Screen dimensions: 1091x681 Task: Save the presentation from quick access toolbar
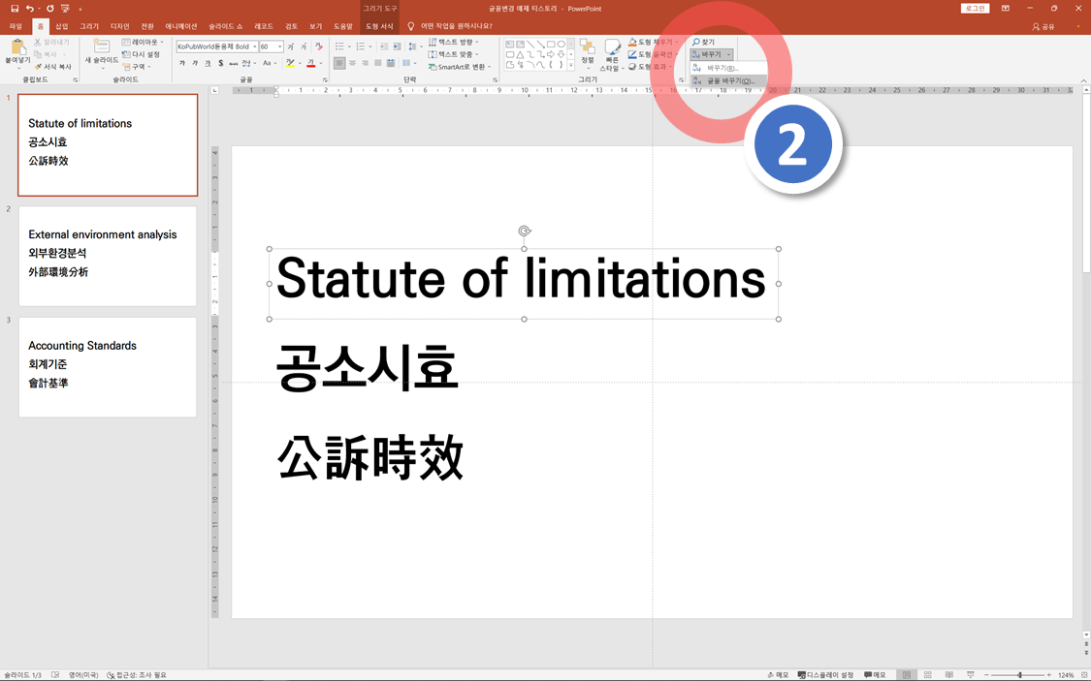[x=15, y=9]
